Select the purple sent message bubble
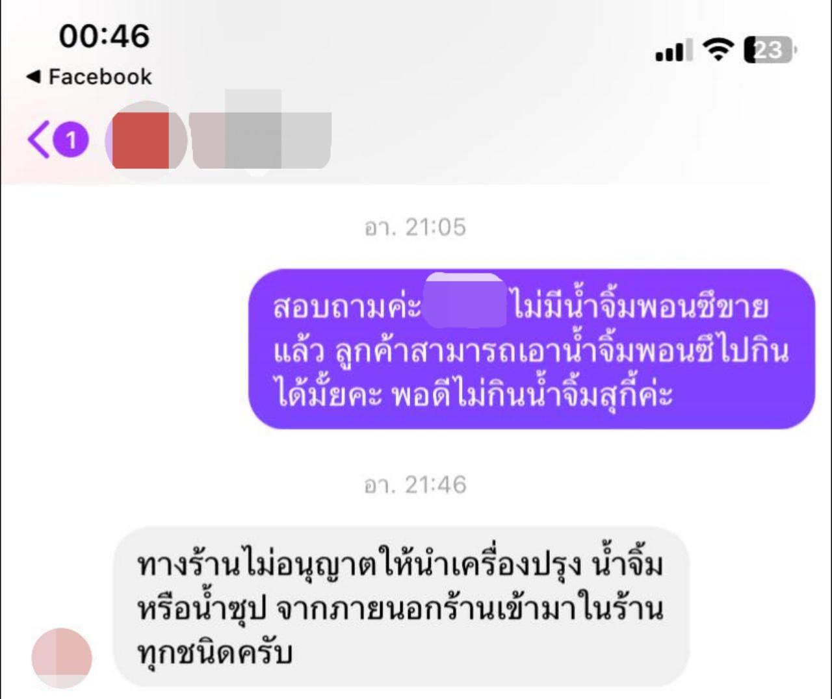Screen dimensions: 832x699 coord(532,349)
